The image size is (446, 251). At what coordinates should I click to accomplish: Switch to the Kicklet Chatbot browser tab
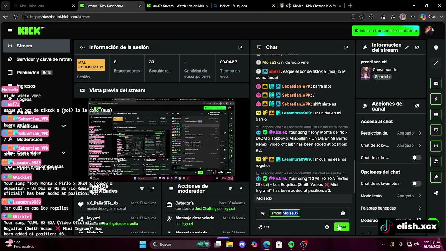click(x=310, y=6)
